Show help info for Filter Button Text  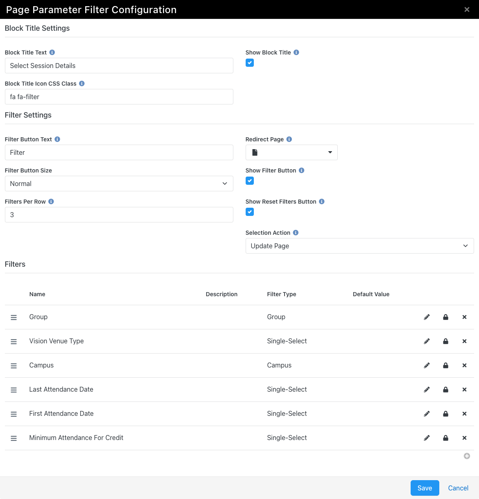coord(57,139)
